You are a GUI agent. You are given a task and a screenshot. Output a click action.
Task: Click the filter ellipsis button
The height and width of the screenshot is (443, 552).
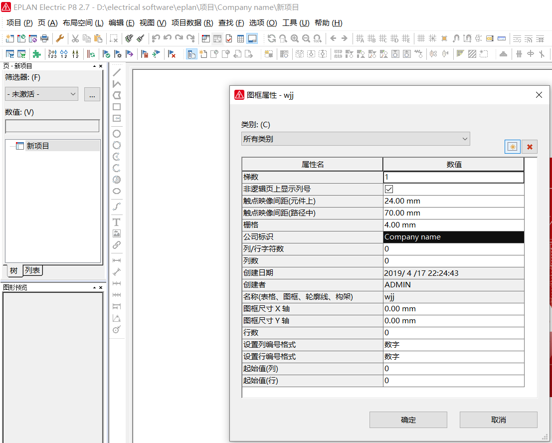[x=92, y=94]
